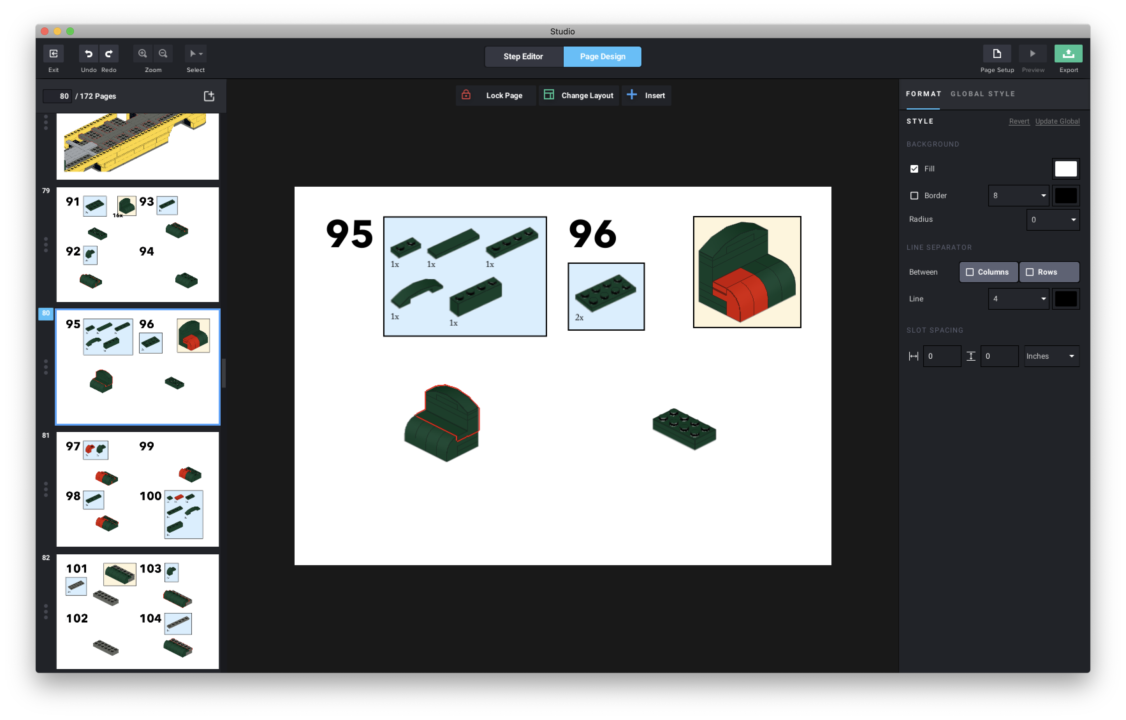
Task: Click the current page number field
Action: point(57,96)
